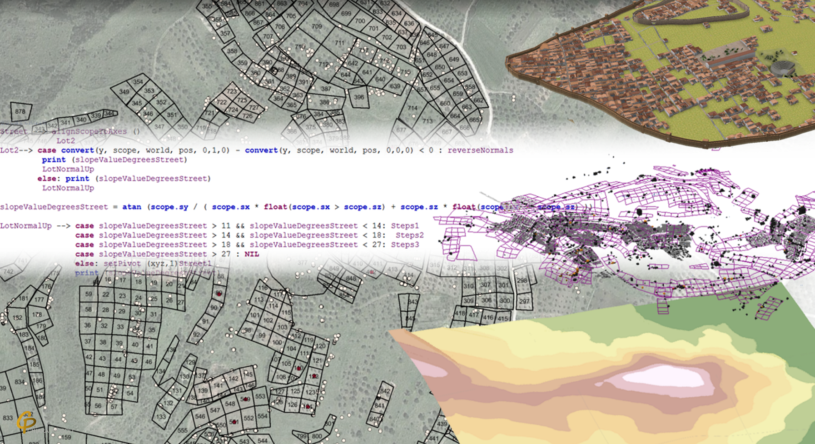This screenshot has height=444, width=815.
Task: Click the 'atan' function in the code
Action: 132,207
